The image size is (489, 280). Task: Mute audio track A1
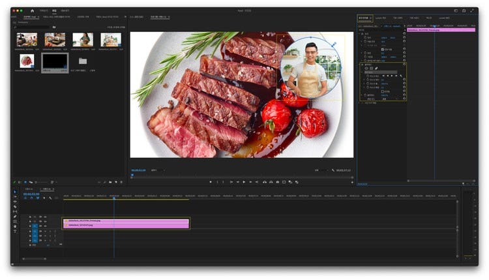point(45,231)
